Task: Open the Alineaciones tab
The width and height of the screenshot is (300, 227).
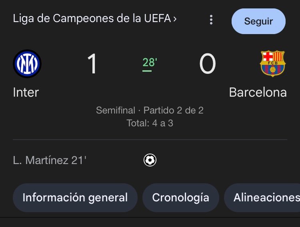Action: tap(262, 198)
